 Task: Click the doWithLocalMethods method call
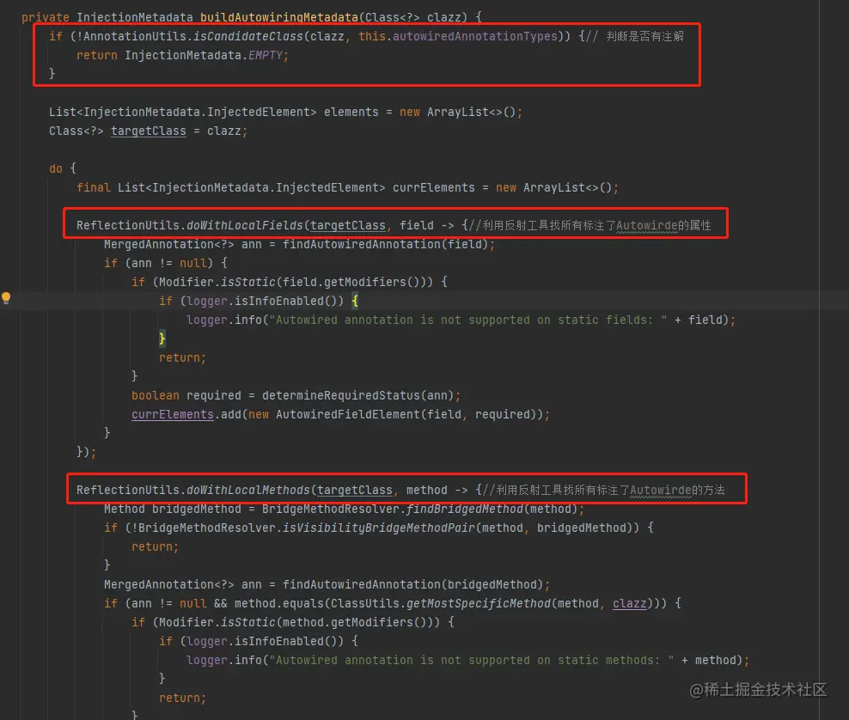248,490
